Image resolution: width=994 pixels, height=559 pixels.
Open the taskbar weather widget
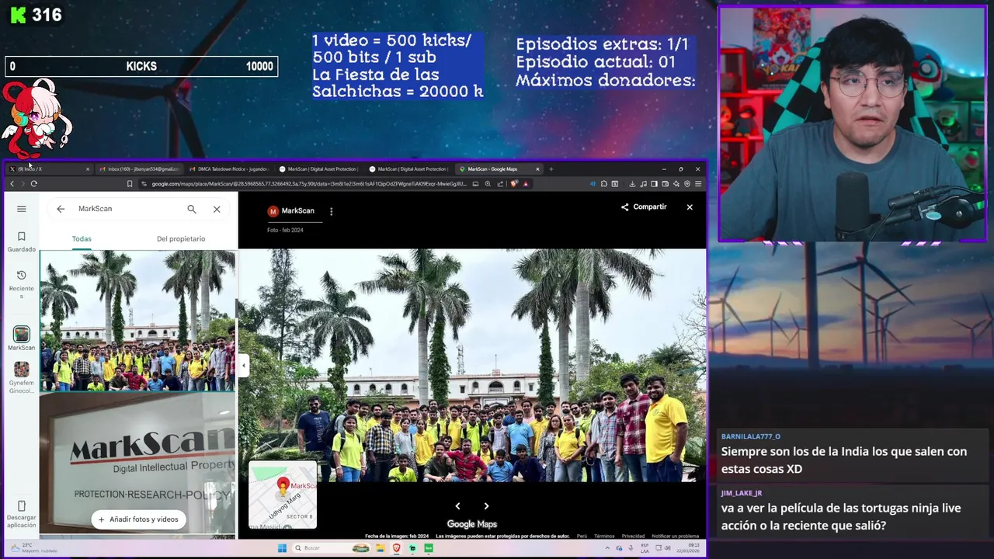coord(35,548)
